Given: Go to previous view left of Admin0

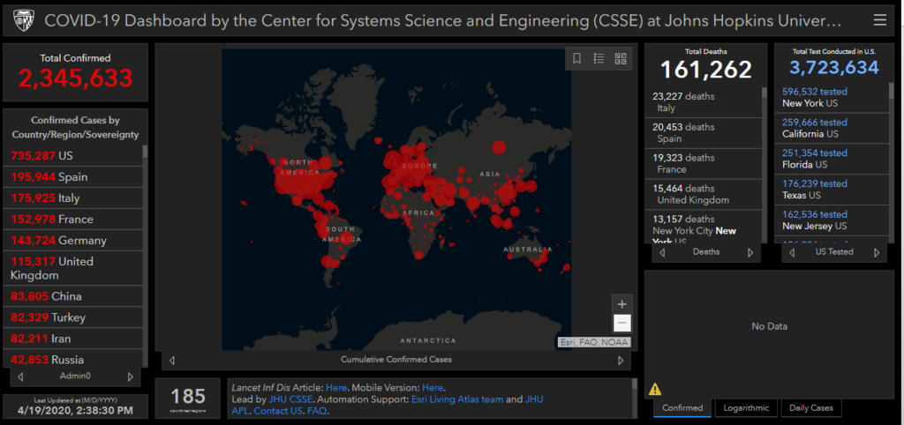Looking at the screenshot, I should click(x=21, y=377).
